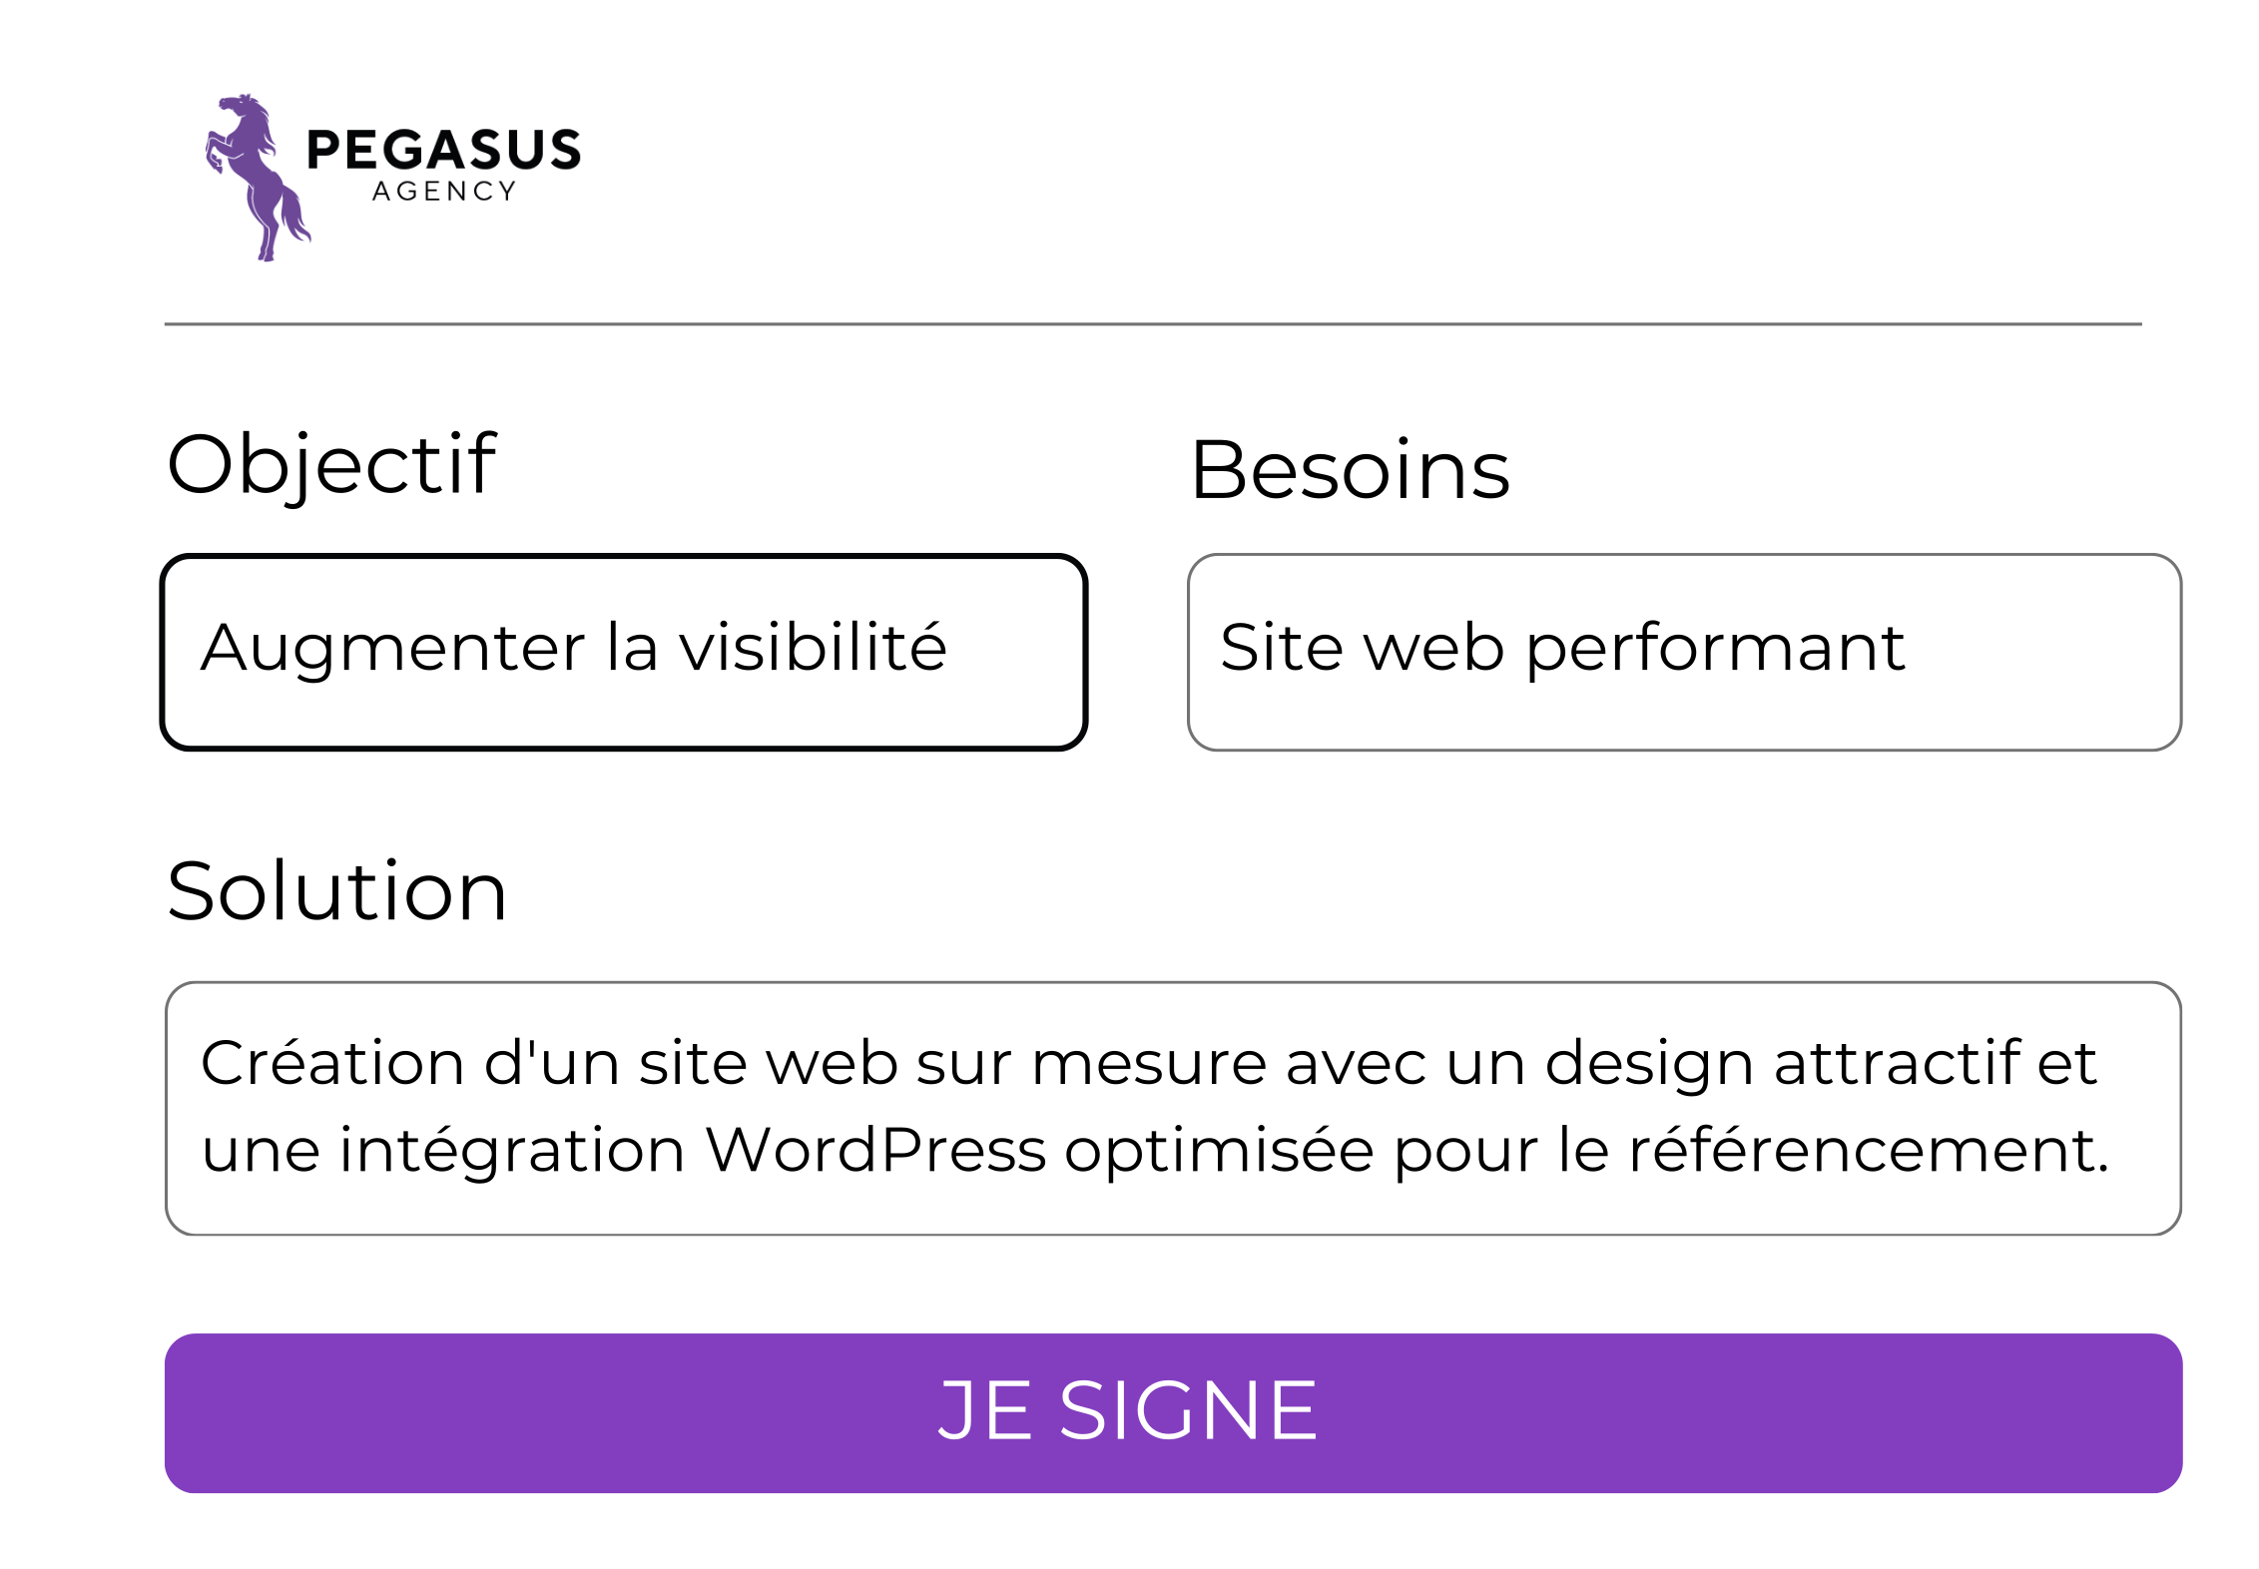Image resolution: width=2259 pixels, height=1569 pixels.
Task: Click the word WordPress in Solution text
Action: point(875,1150)
